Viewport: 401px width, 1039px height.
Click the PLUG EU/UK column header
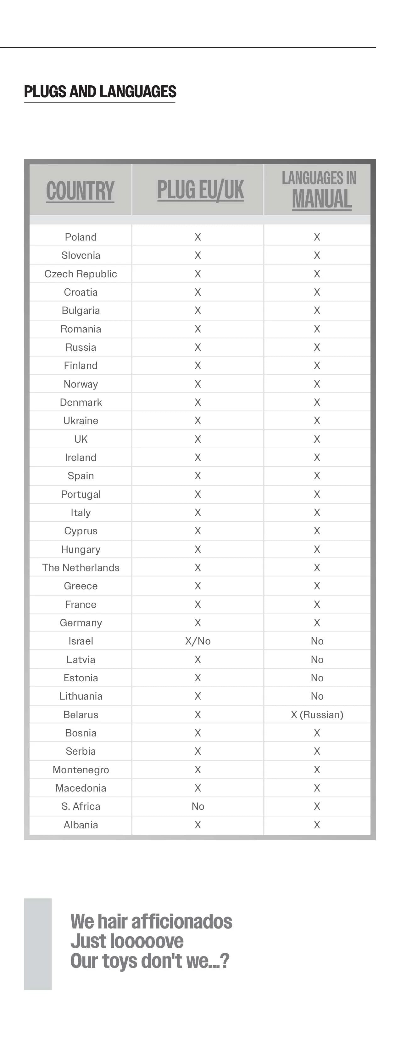(200, 190)
